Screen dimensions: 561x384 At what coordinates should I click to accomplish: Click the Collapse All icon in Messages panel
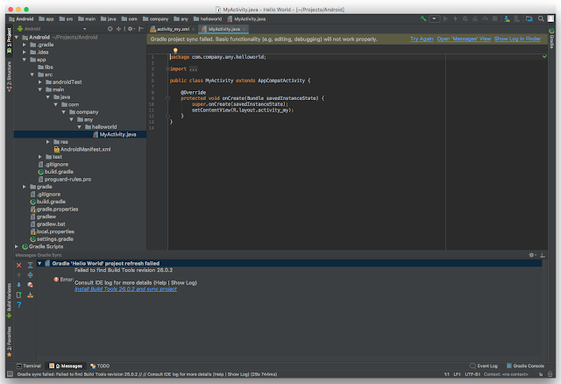click(x=30, y=274)
